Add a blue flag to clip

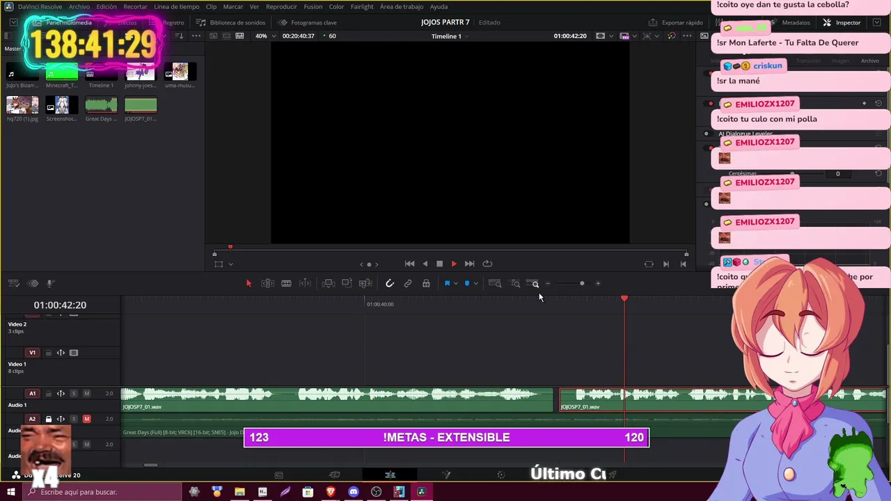point(447,283)
